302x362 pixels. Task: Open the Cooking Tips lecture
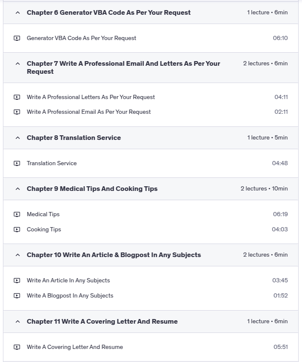(x=44, y=230)
